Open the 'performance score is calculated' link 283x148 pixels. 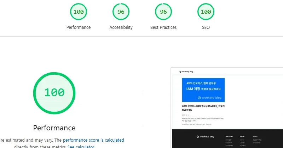[93, 140]
